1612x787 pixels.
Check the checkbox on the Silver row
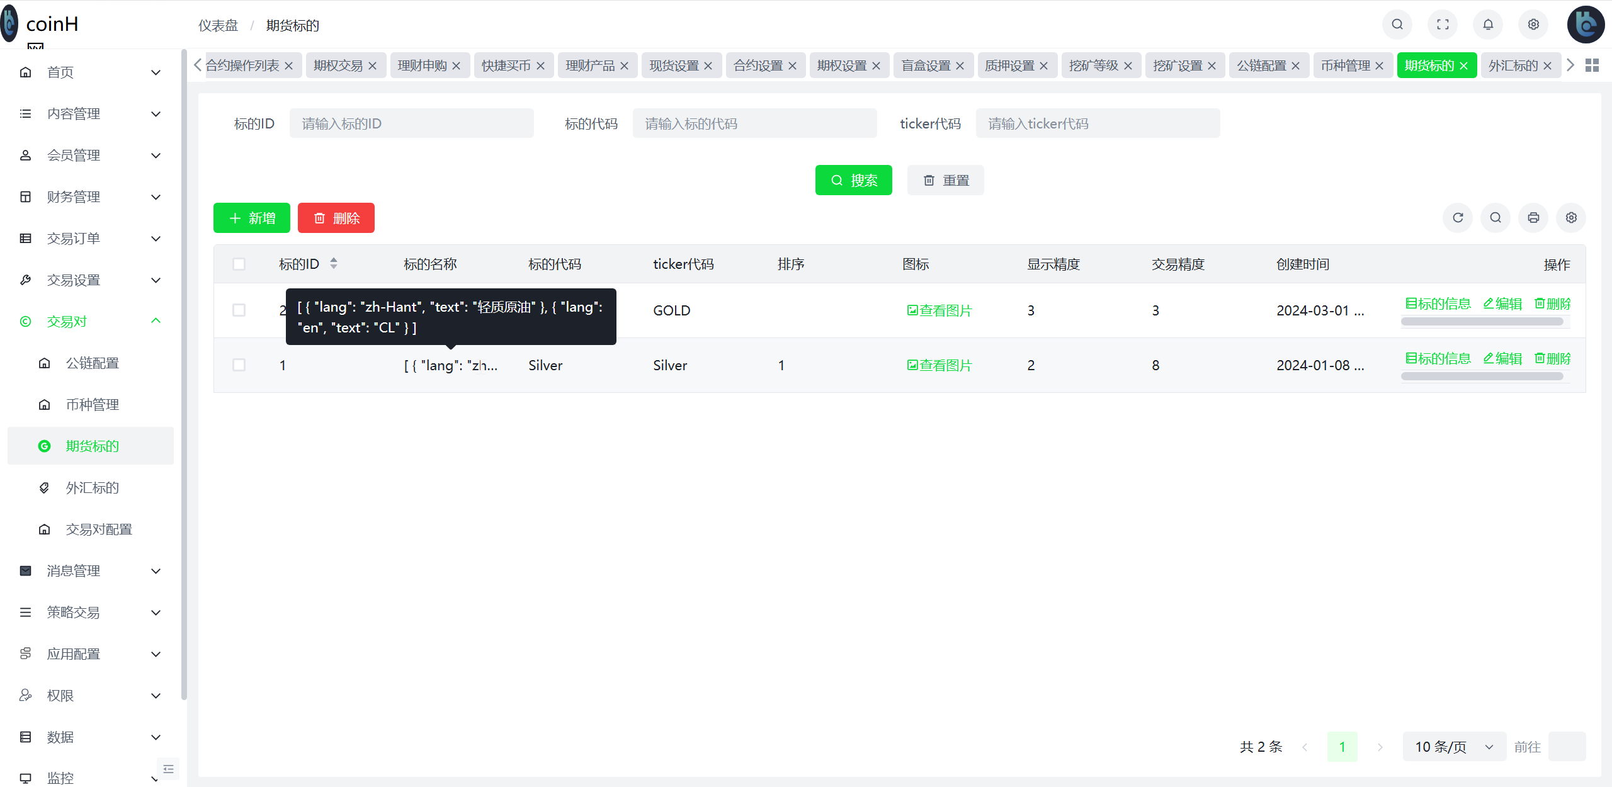(x=239, y=365)
